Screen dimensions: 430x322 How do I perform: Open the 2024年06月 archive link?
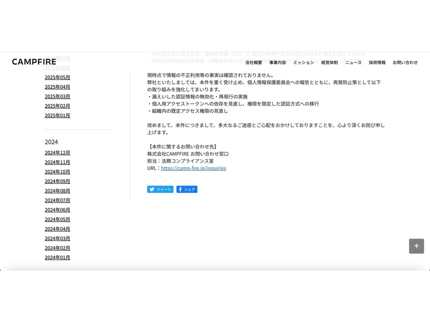[x=57, y=210]
